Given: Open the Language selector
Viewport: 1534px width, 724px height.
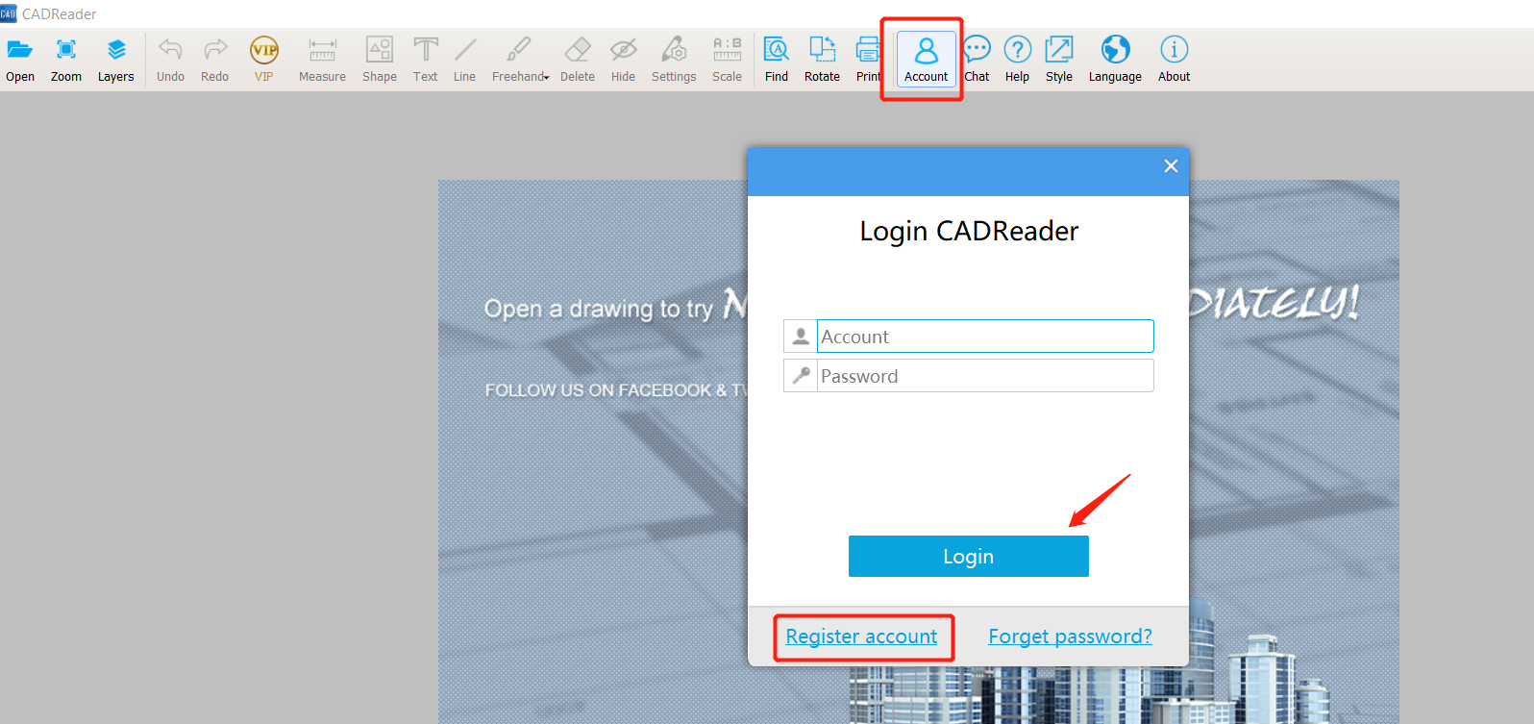Looking at the screenshot, I should [1116, 60].
